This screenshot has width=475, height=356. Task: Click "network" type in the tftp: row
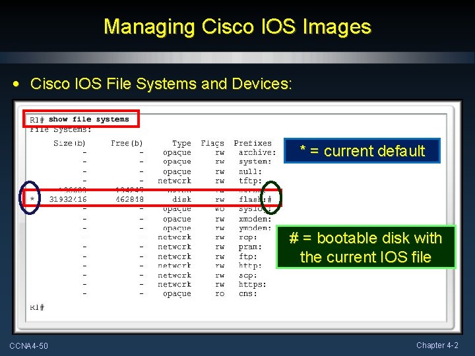(x=174, y=181)
